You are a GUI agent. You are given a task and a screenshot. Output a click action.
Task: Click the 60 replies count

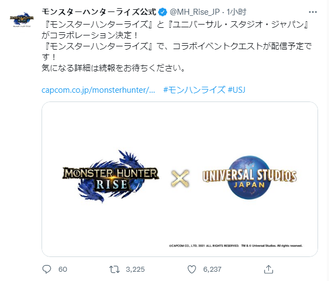click(x=63, y=269)
